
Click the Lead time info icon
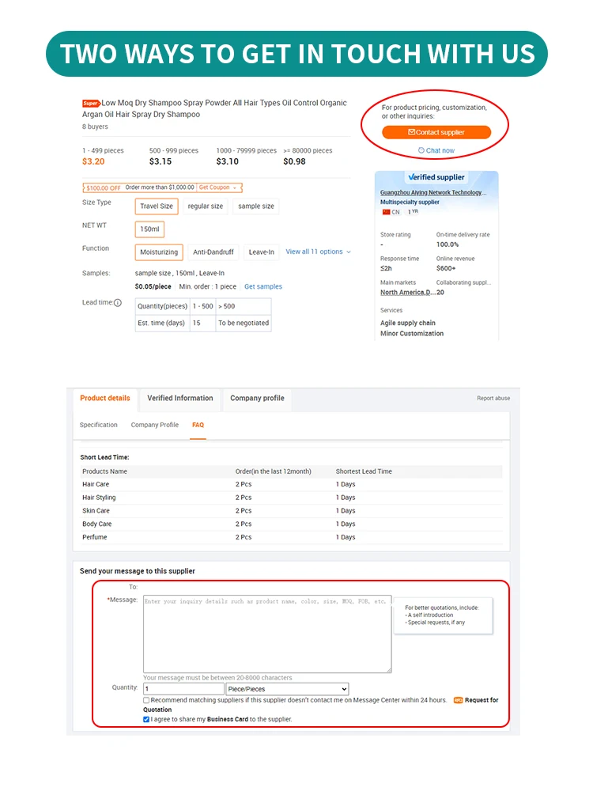pos(118,303)
